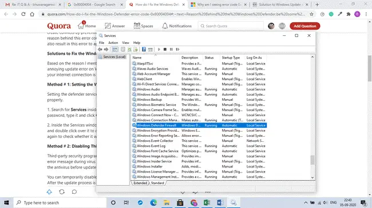This screenshot has height=208, width=372.
Task: Restart Service button in toolbar
Action: pos(177,49)
